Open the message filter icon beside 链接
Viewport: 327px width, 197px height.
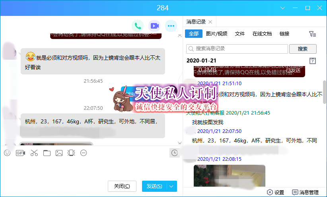point(313,34)
